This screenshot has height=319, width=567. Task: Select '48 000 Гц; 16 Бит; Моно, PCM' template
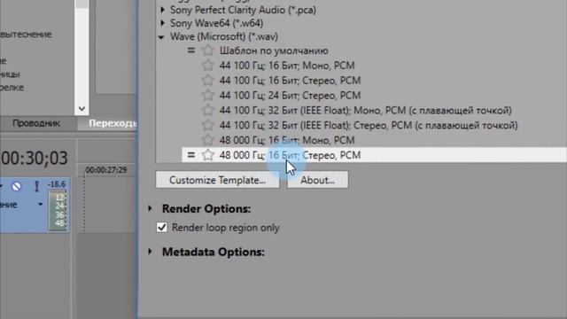pos(287,140)
